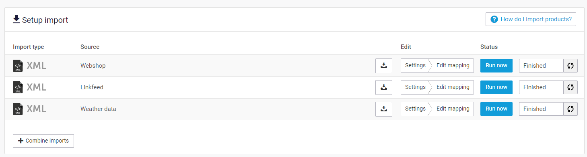Refresh the status of Linkfeed import
The width and height of the screenshot is (587, 157).
571,87
